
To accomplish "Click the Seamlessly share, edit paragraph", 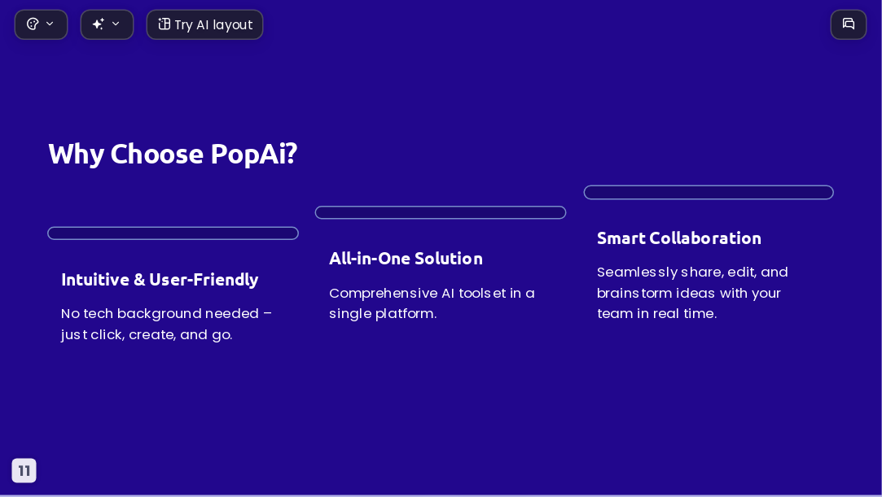I will (692, 293).
